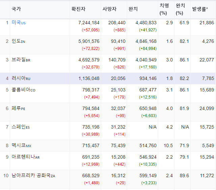Viewport: 216px width, 190px height.
Task: Sort by 사망자 column header
Action: pos(110,9)
